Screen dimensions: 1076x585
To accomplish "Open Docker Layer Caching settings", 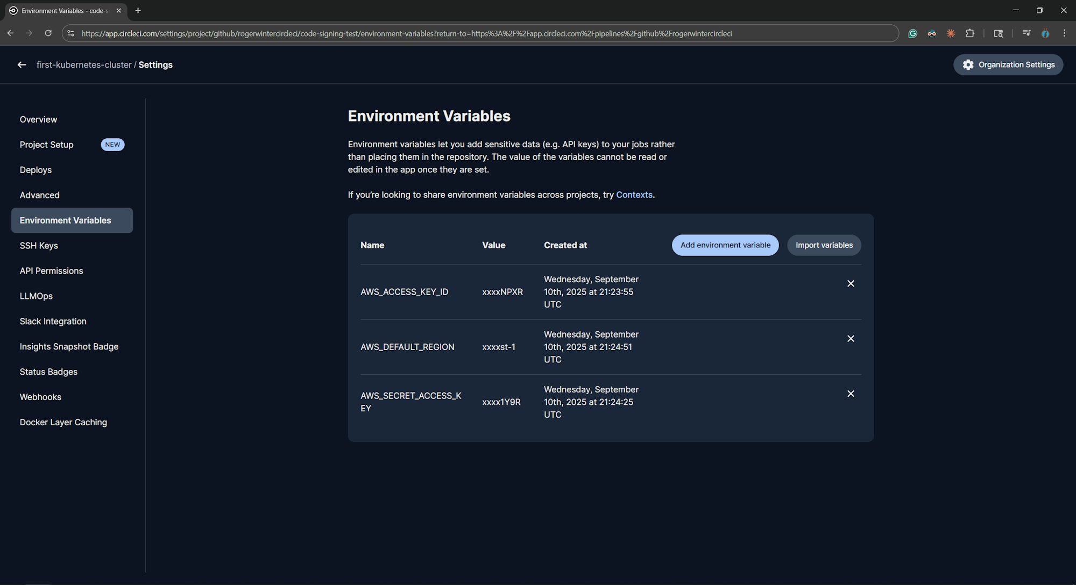I will [x=63, y=422].
